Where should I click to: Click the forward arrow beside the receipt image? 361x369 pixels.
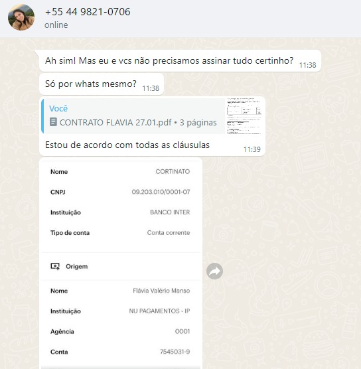click(214, 271)
